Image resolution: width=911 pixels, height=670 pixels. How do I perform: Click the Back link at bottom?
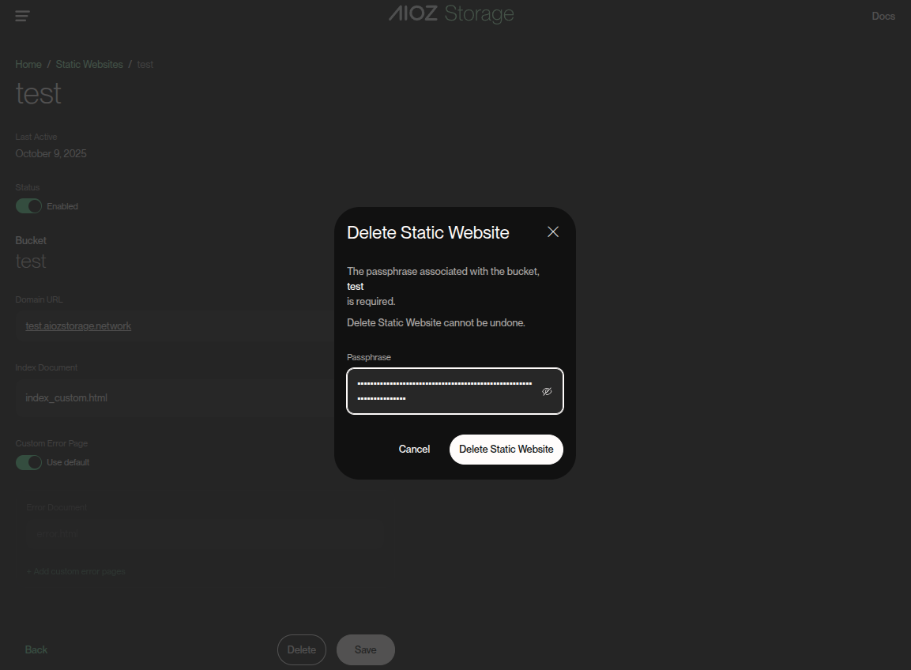tap(36, 649)
